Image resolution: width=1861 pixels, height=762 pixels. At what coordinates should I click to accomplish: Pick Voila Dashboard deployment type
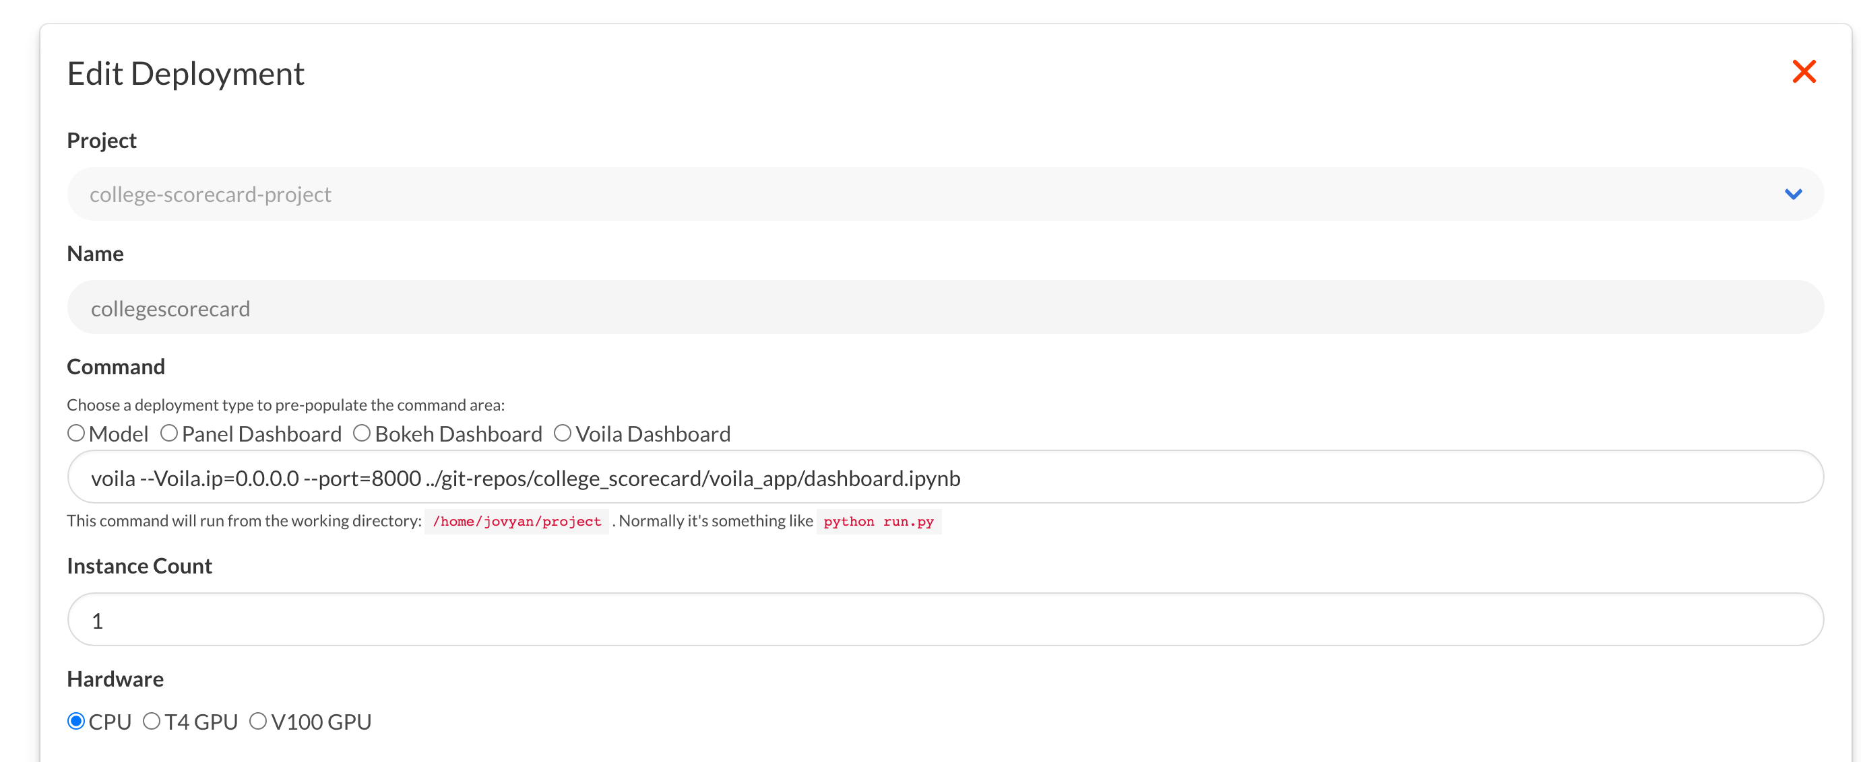[563, 433]
